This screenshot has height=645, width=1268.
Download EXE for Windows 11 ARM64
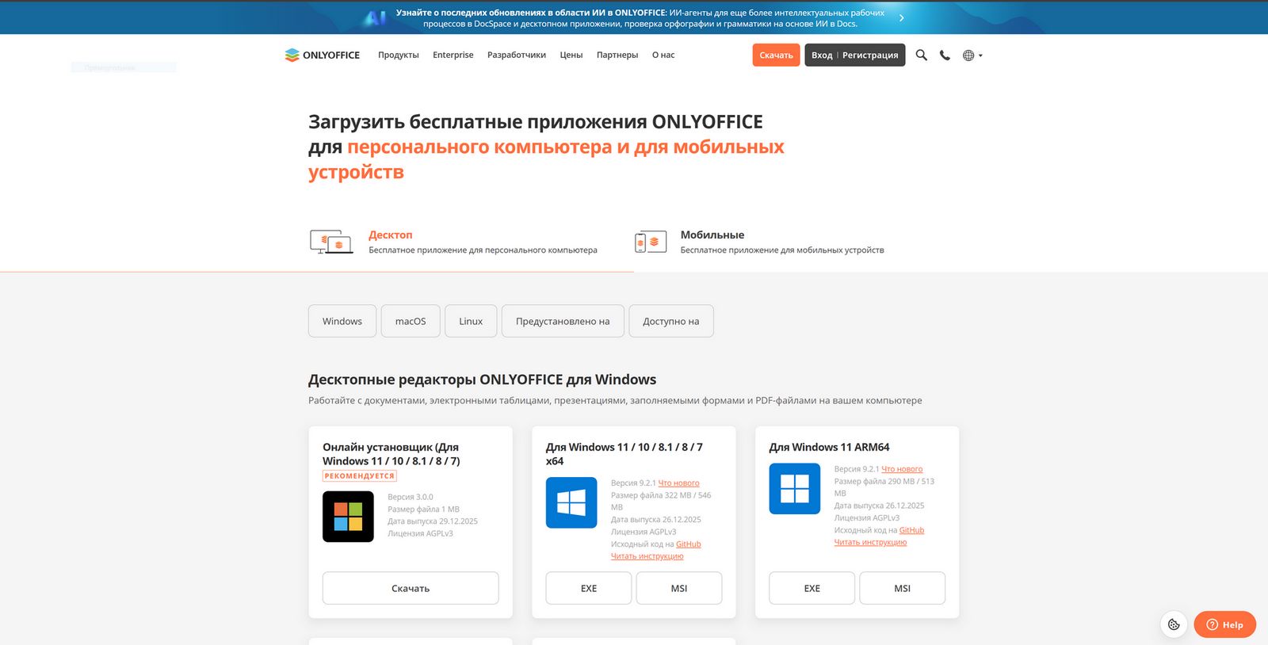coord(812,588)
